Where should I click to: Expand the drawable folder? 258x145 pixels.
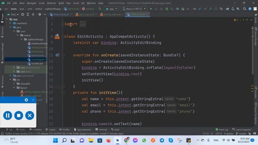(x=14, y=83)
